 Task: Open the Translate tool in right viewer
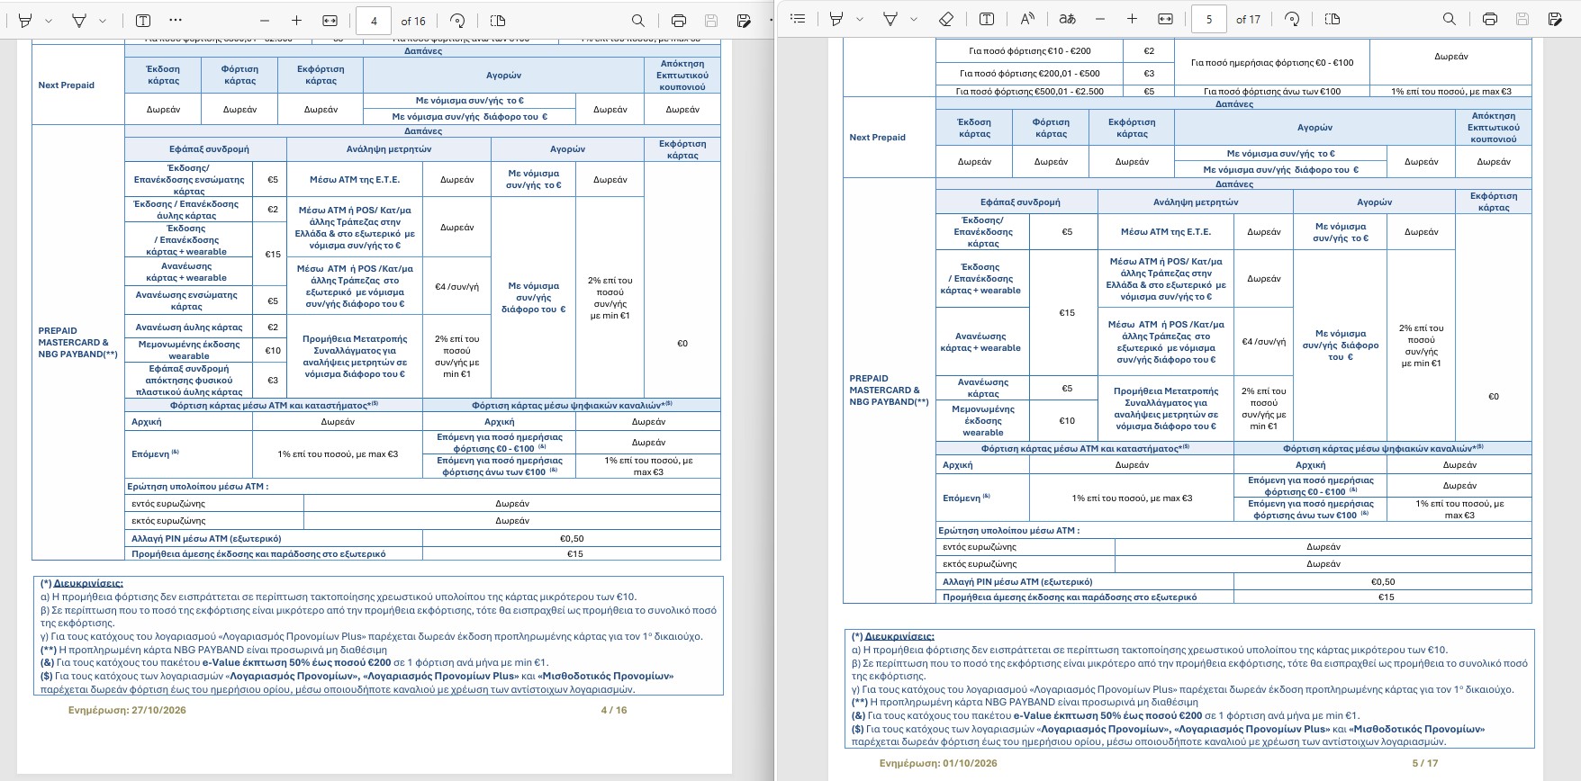[x=1067, y=19]
